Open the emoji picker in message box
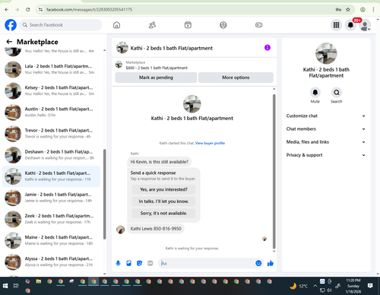The width and height of the screenshot is (380, 295). click(x=258, y=263)
